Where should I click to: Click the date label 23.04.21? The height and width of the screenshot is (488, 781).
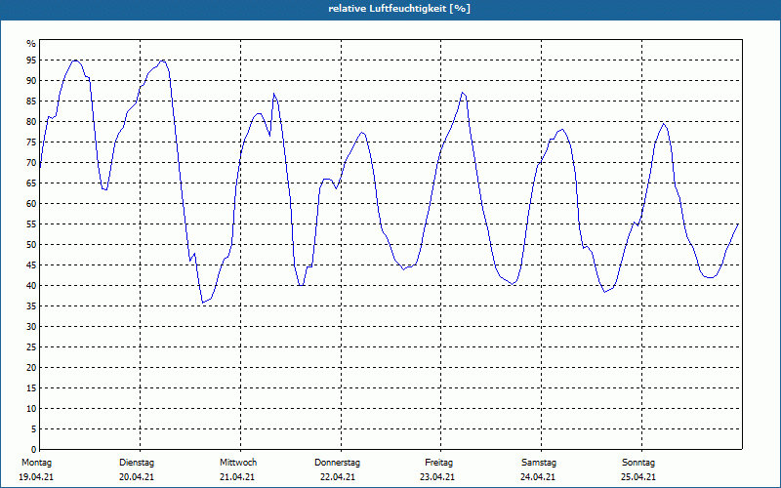click(x=437, y=477)
